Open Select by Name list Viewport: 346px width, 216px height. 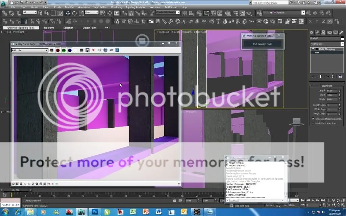[47, 13]
